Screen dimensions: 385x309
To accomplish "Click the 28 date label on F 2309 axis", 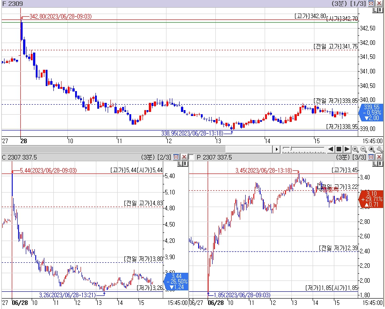I will 24,141.
